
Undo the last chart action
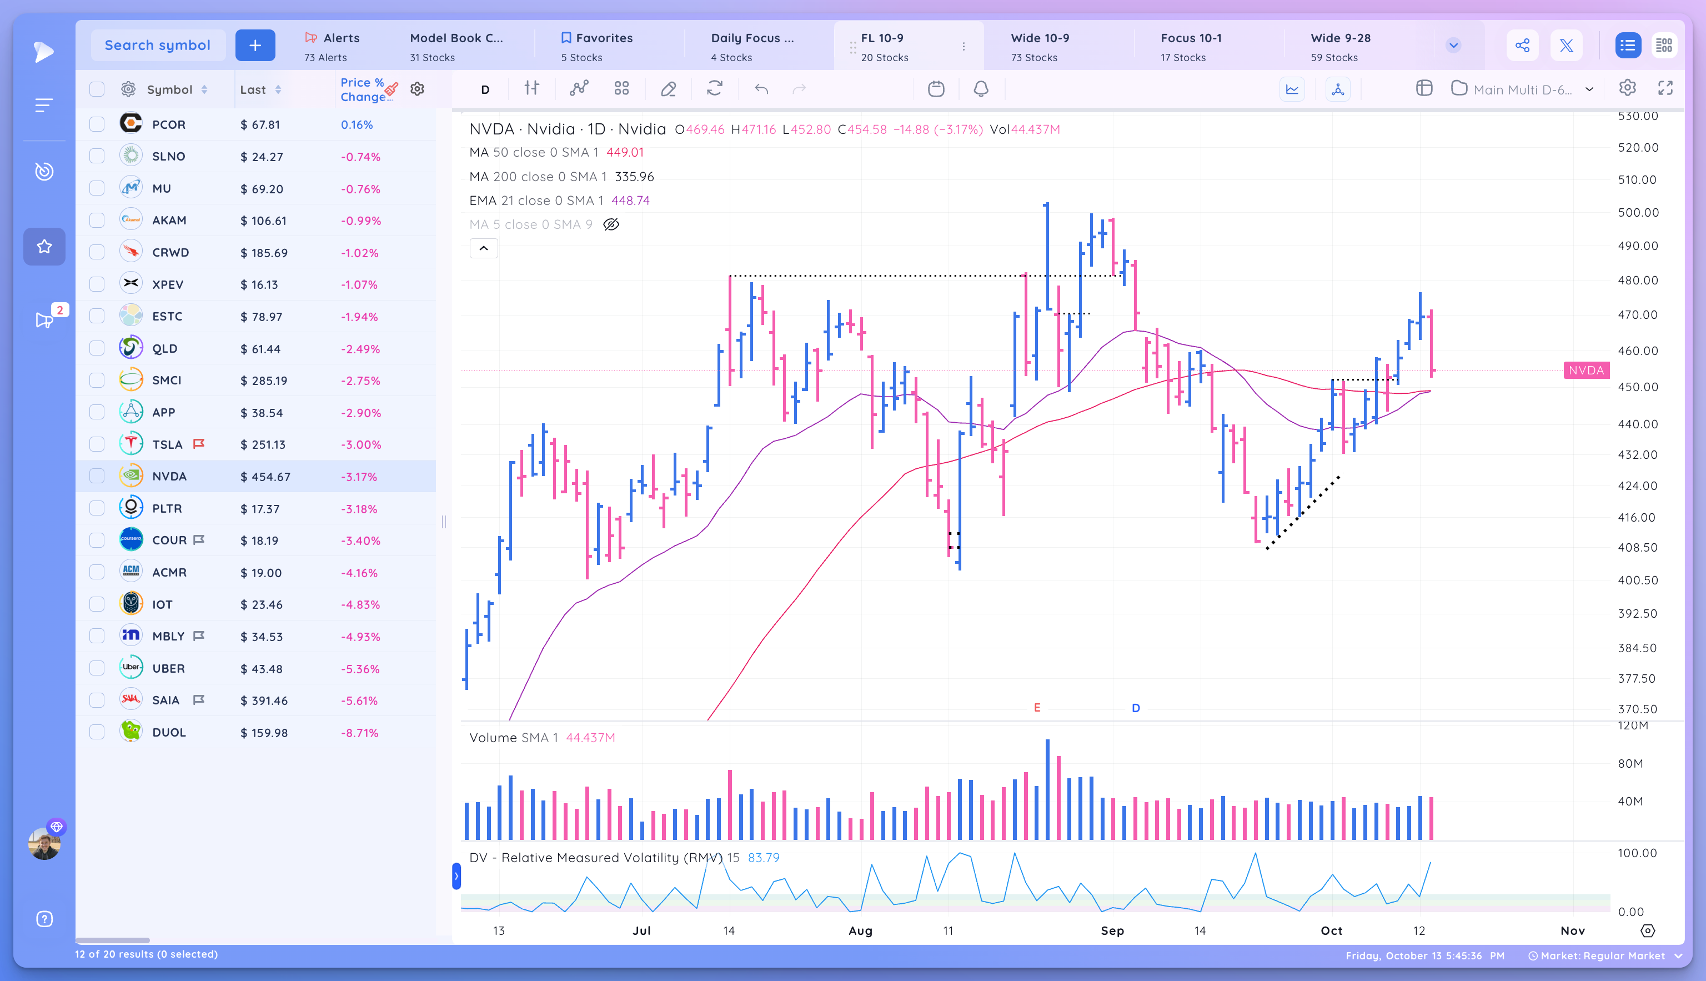(761, 88)
